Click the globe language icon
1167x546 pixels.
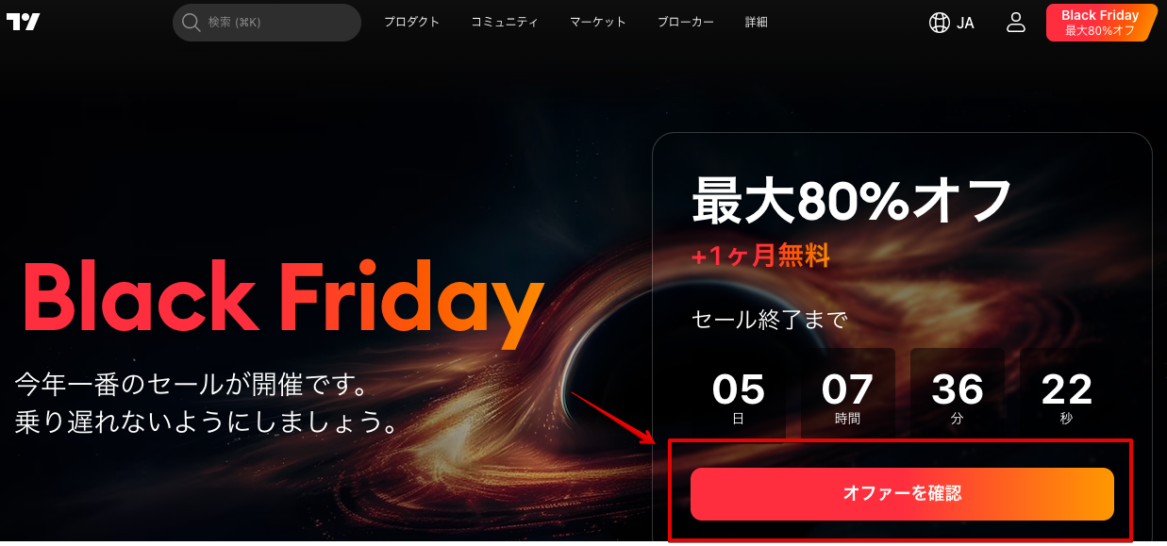(940, 23)
